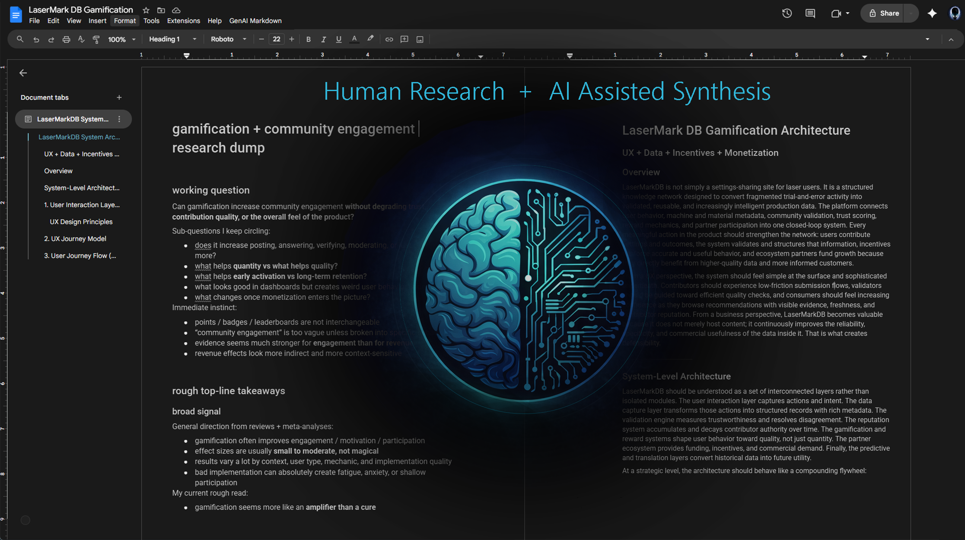The image size is (965, 540).
Task: Click the Gemini sparkle icon
Action: (932, 13)
